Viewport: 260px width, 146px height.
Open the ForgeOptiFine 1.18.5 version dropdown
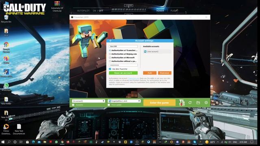tap(124, 101)
